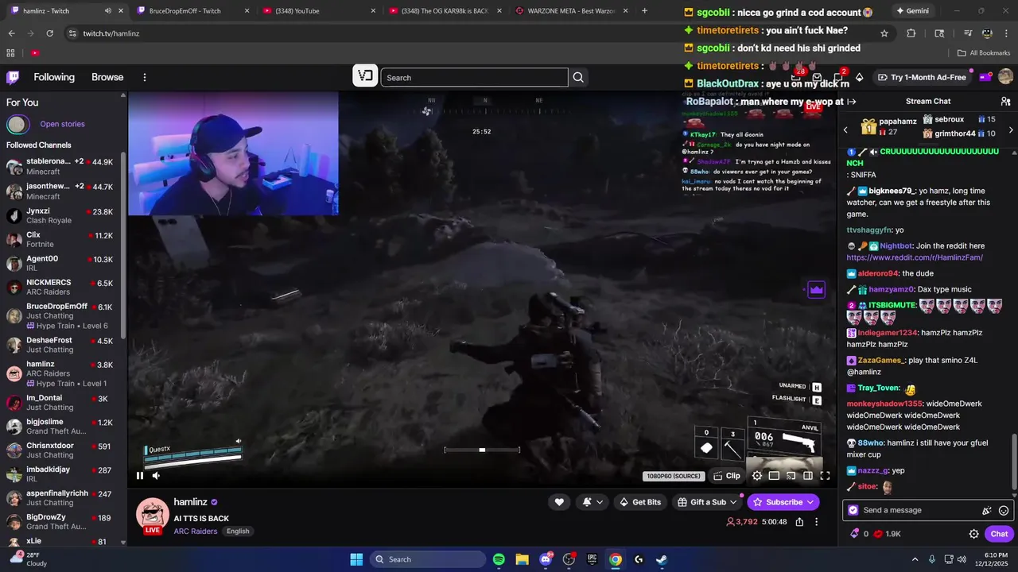The width and height of the screenshot is (1018, 572).
Task: Pause the stream playback
Action: [x=140, y=476]
